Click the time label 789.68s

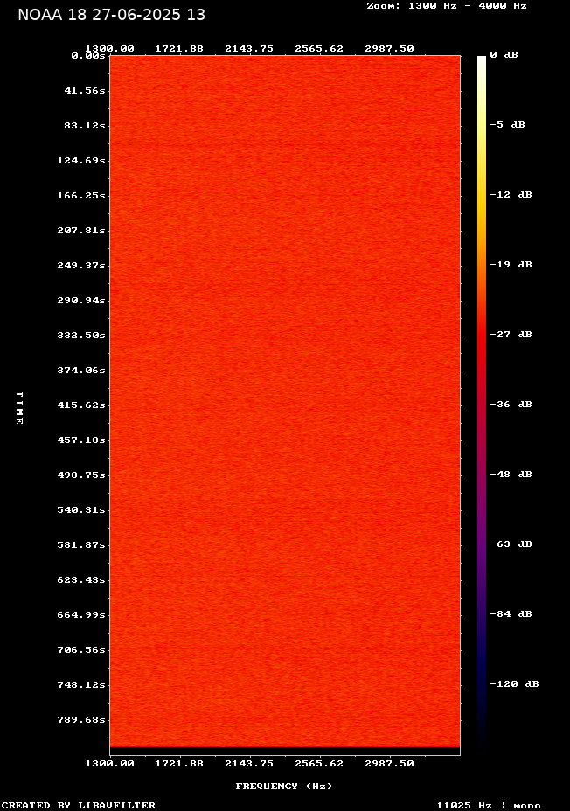click(x=81, y=720)
